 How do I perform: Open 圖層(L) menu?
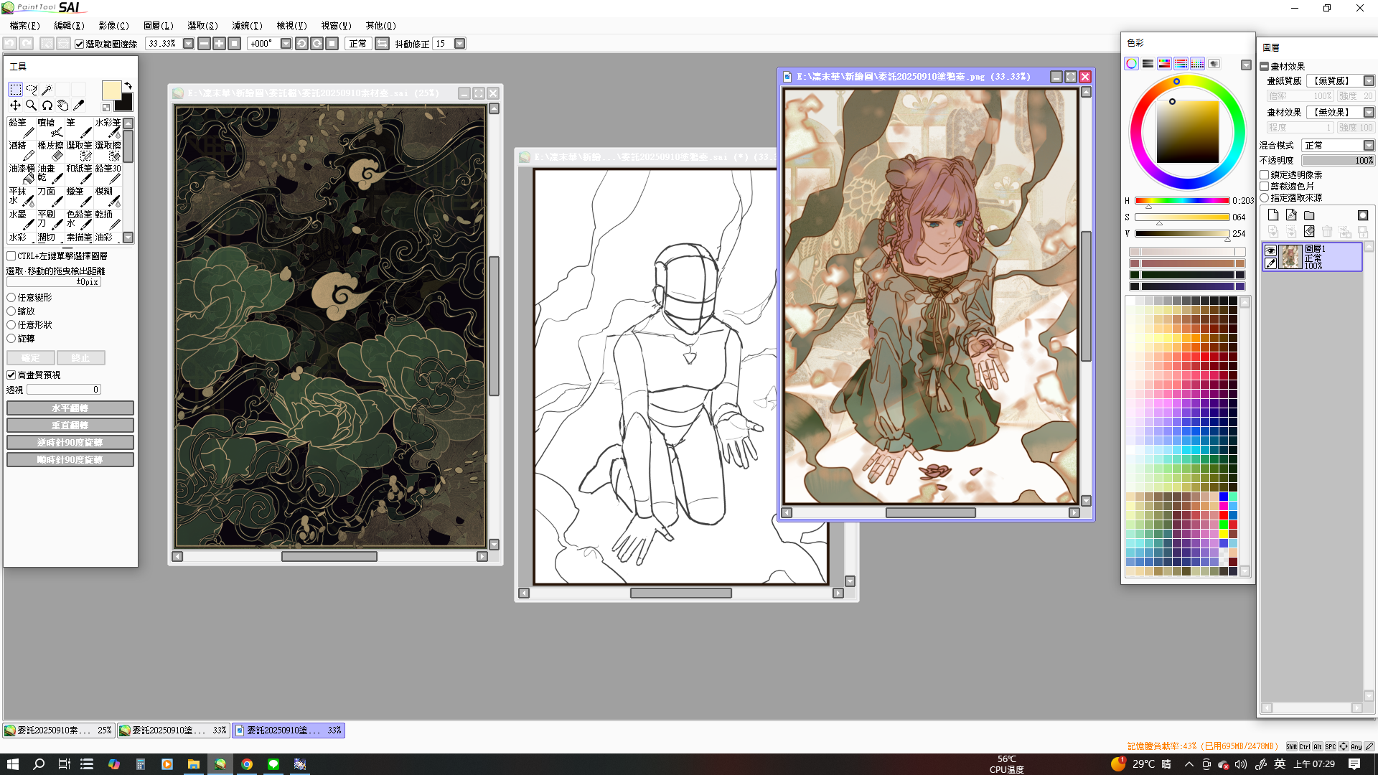point(158,26)
